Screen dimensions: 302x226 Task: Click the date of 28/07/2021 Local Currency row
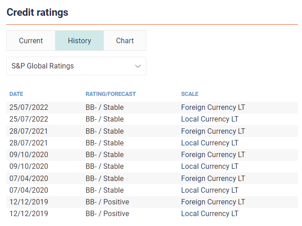click(x=28, y=143)
